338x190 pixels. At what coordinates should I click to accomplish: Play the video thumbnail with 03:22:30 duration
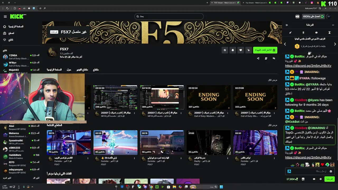click(x=115, y=97)
